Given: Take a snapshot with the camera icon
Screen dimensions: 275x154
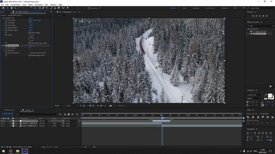Looking at the screenshot, I should (110, 106).
